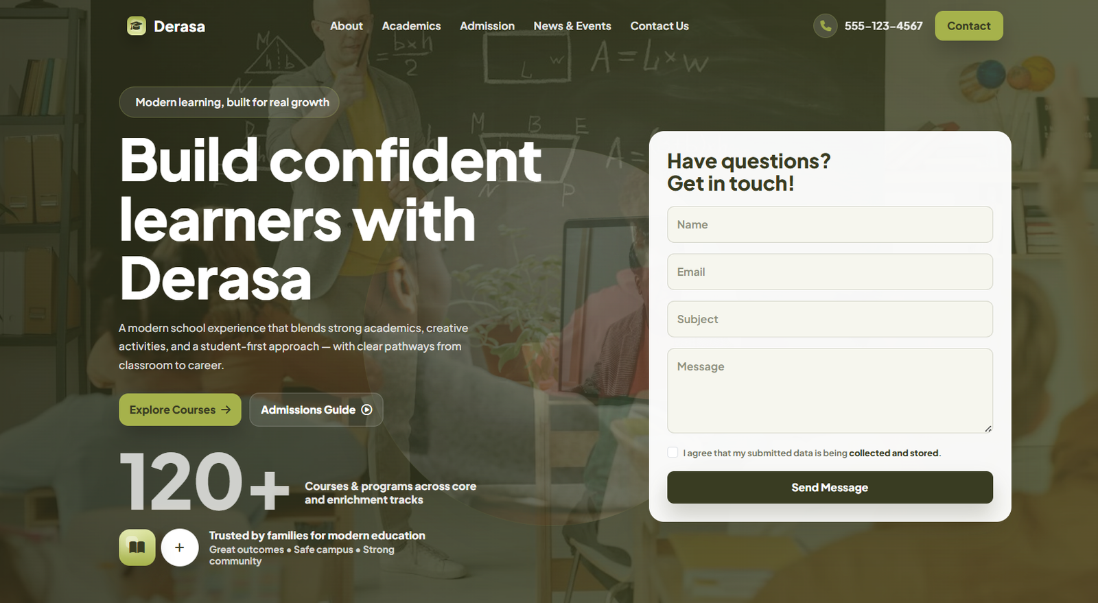Open News & Events in navigation
Screen dimensions: 1098x603
(572, 26)
